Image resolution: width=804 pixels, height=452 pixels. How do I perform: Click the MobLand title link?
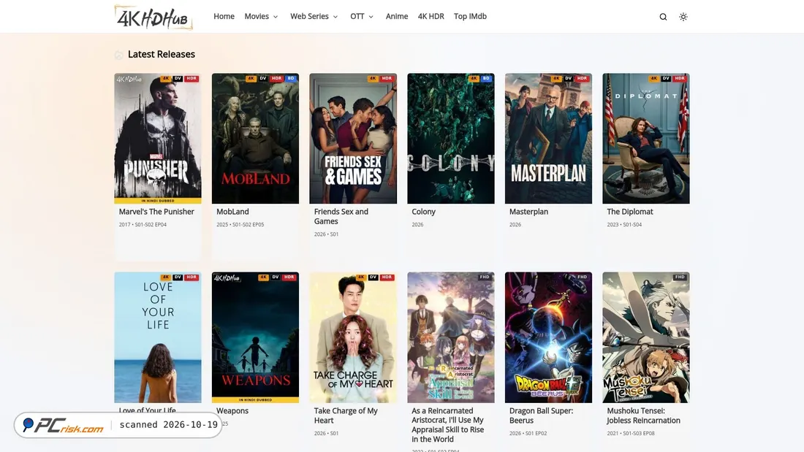232,212
